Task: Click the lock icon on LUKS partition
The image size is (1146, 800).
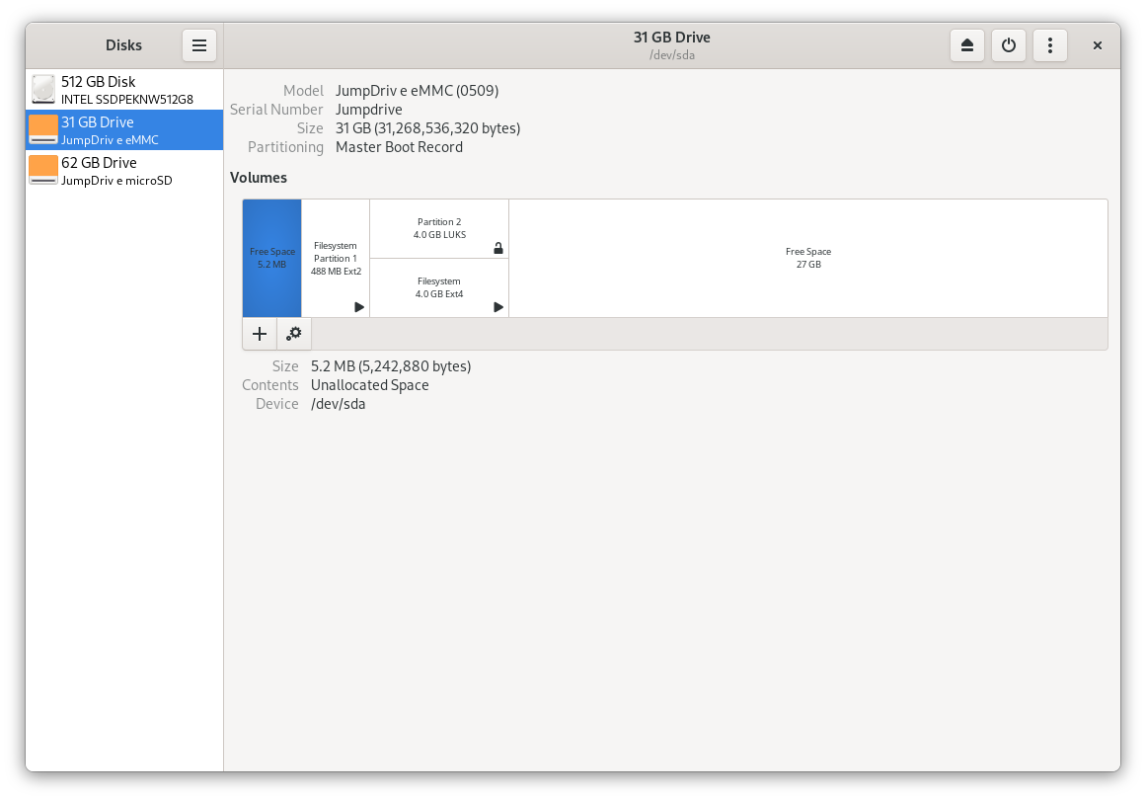Action: coord(498,249)
